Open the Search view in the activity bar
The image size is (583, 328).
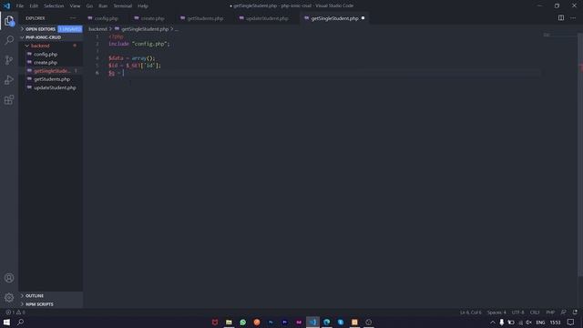[x=9, y=40]
